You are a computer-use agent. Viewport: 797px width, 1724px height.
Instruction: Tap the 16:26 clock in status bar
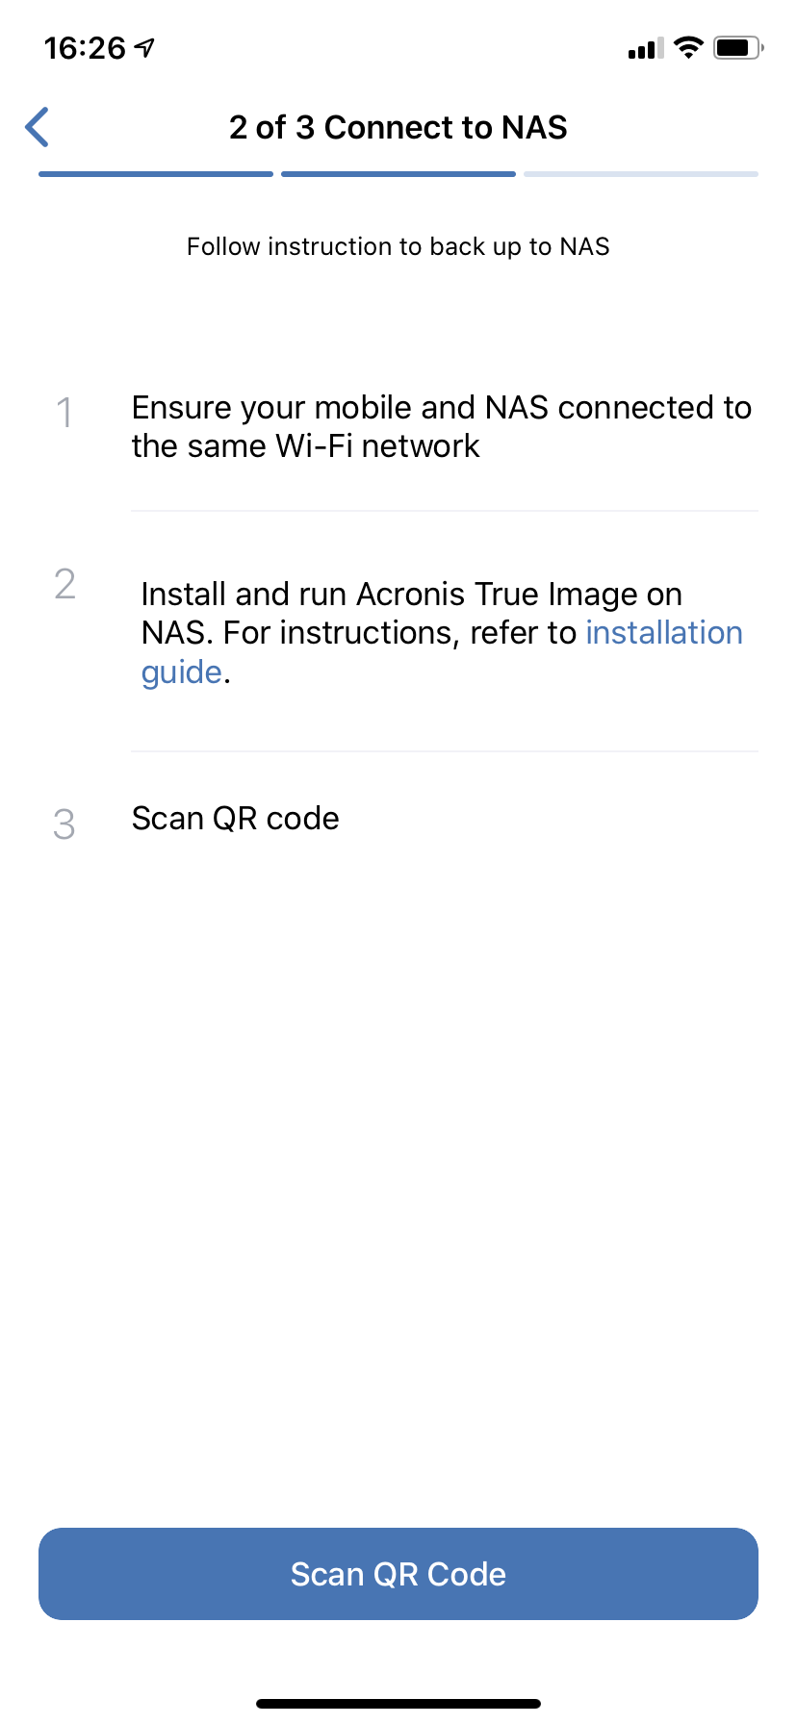(85, 47)
